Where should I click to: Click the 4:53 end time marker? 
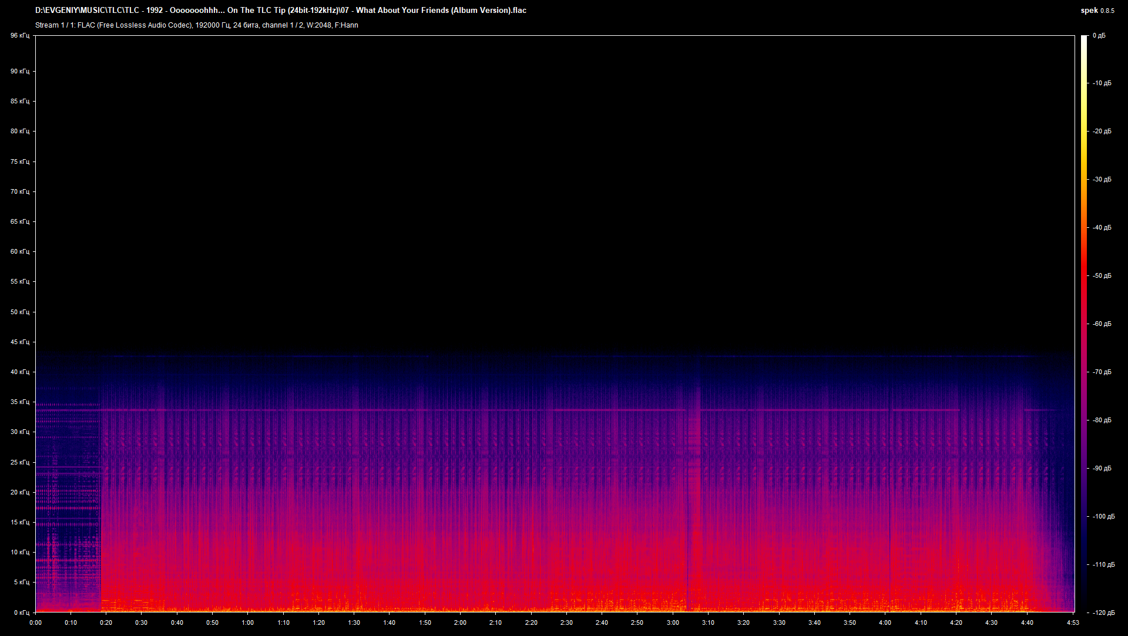coord(1073,621)
